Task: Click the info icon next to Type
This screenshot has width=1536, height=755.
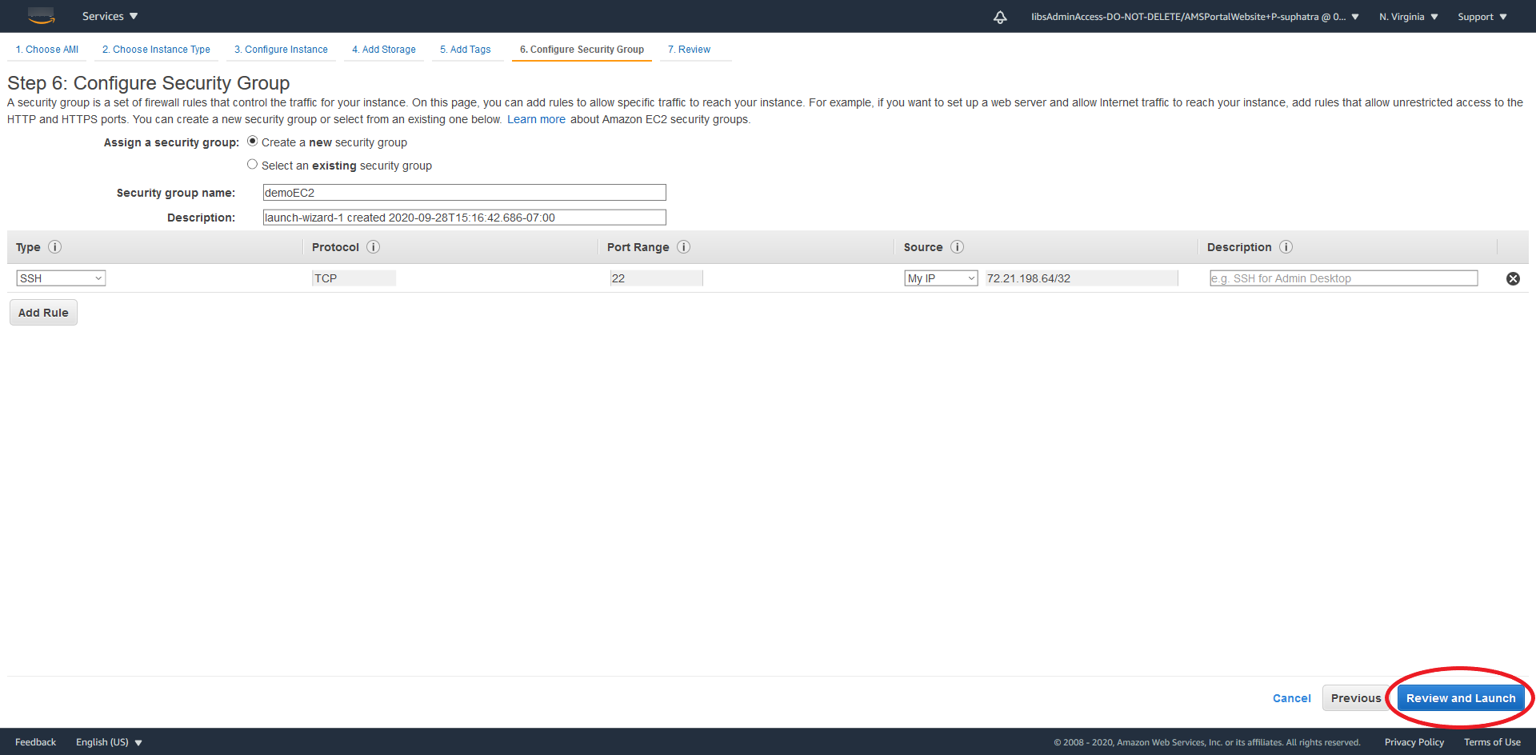Action: 55,247
